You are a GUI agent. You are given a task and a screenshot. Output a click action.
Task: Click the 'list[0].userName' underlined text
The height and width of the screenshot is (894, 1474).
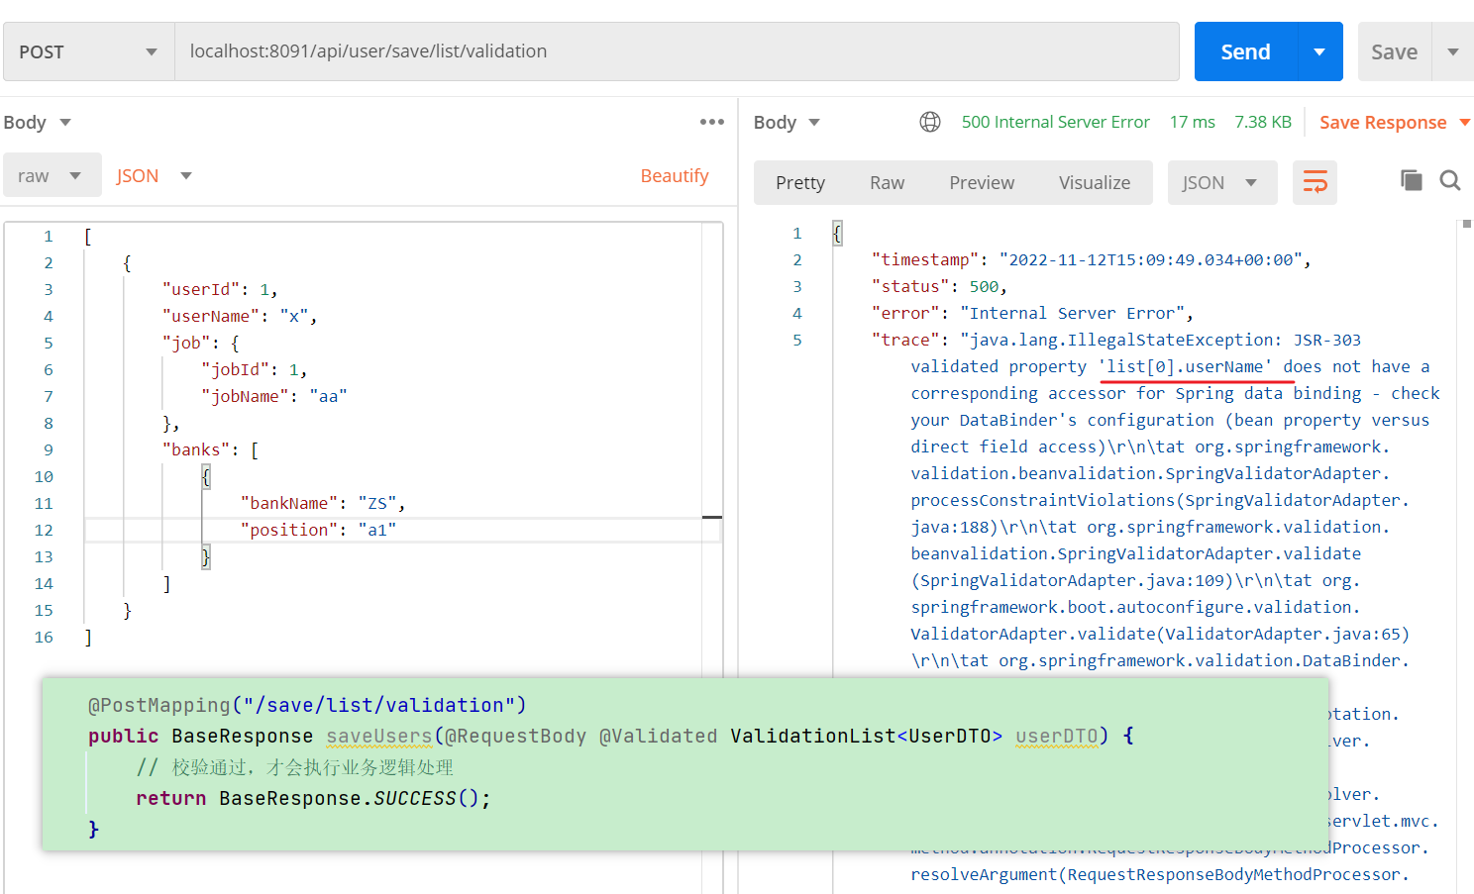pyautogui.click(x=1186, y=366)
